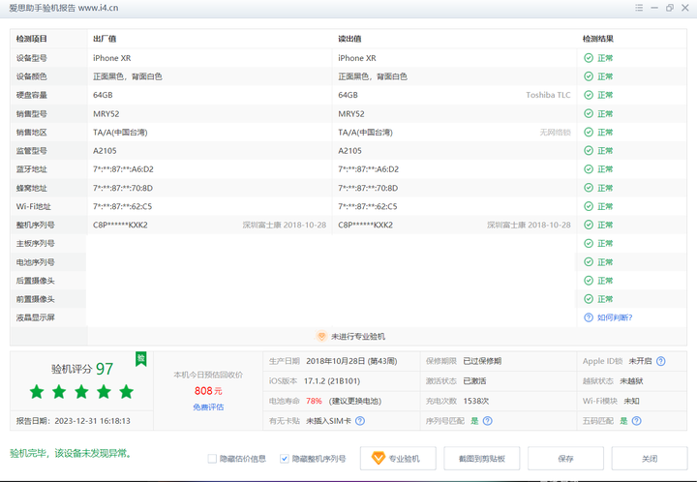Click the green check icon for 前置摄像头
Image resolution: width=697 pixels, height=482 pixels.
click(589, 299)
